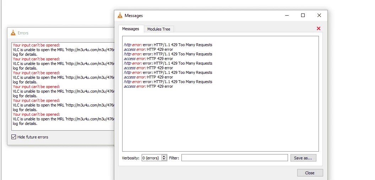Select the Messages tab
Viewport: 375px width, 180px height.
tap(131, 29)
